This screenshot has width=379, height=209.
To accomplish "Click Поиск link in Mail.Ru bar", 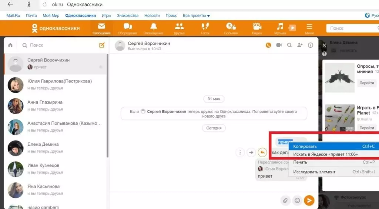I will [171, 16].
